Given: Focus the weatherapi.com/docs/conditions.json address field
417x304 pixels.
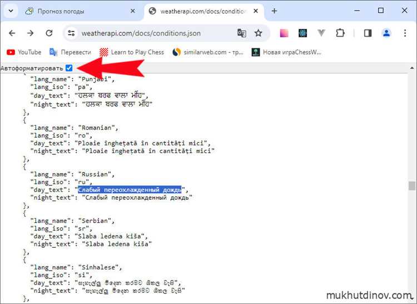Looking at the screenshot, I should pos(141,33).
